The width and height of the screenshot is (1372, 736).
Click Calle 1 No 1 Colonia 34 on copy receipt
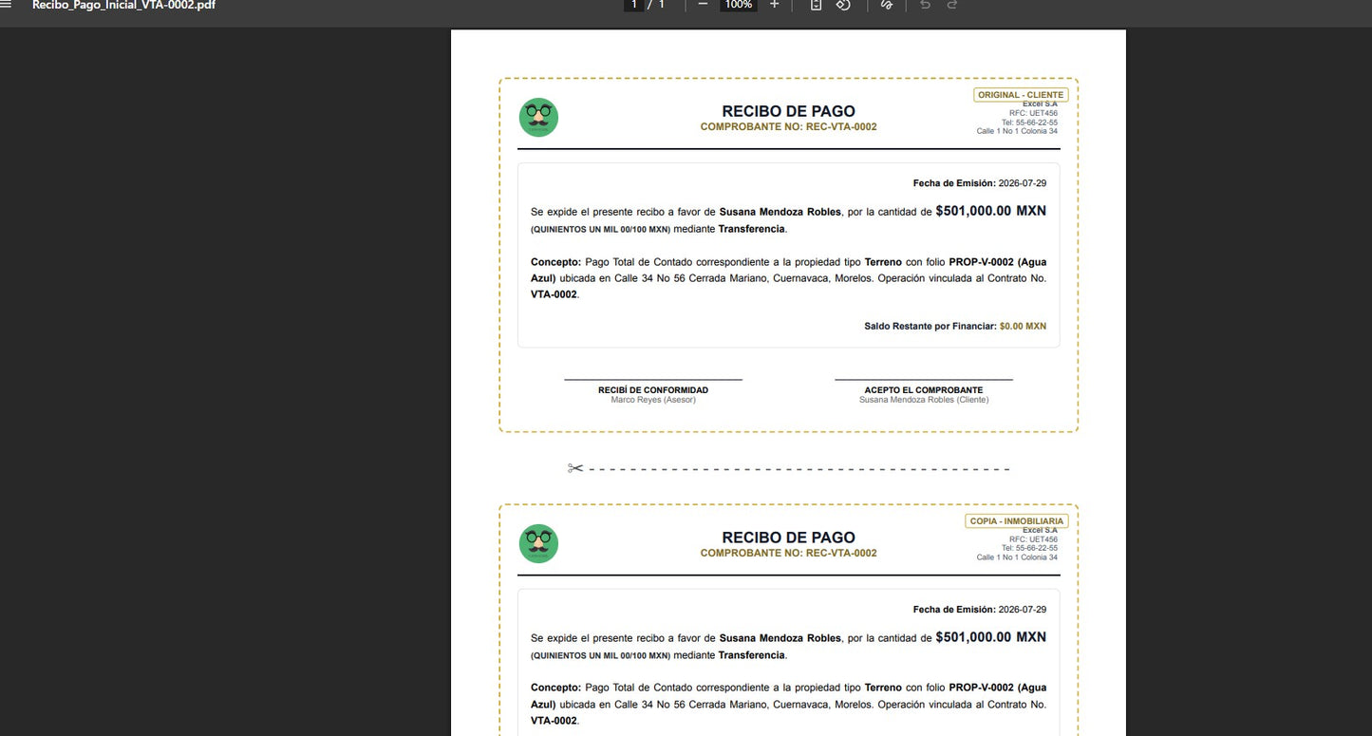pyautogui.click(x=1017, y=557)
